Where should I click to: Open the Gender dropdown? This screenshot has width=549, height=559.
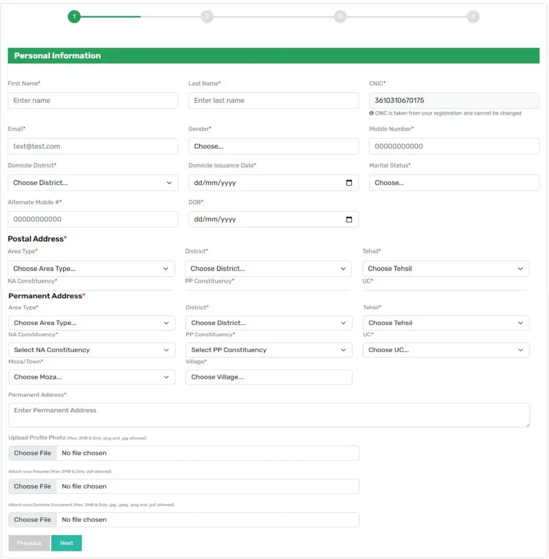tap(273, 146)
